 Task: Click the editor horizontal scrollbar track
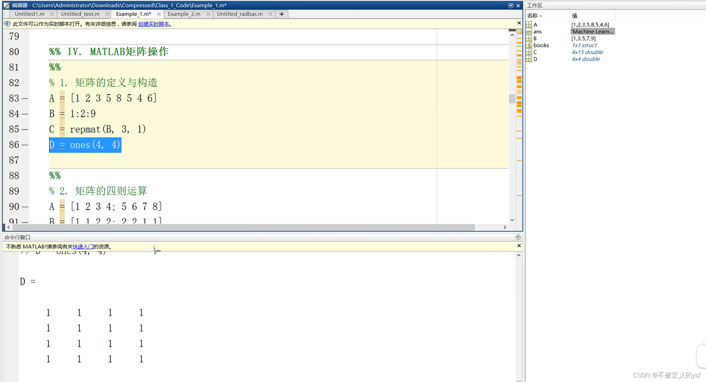[x=489, y=227]
